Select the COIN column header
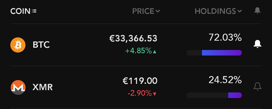This screenshot has width=272, height=109. pos(23,11)
